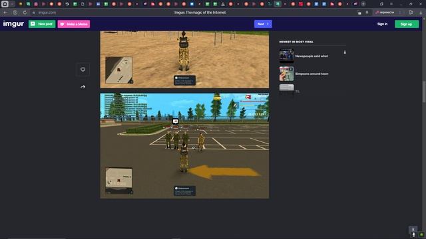Open the tab overview windows icon
Image resolution: width=426 pixels, height=239 pixels.
point(381,4)
